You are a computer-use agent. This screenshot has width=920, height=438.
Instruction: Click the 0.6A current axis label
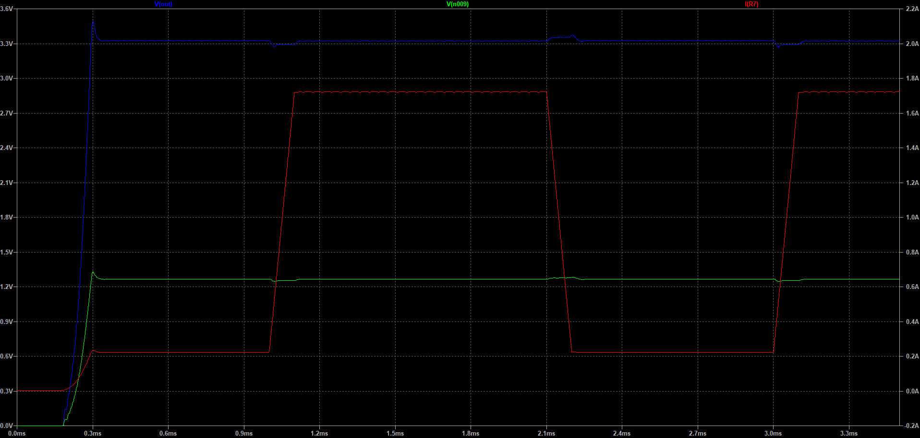pos(912,287)
